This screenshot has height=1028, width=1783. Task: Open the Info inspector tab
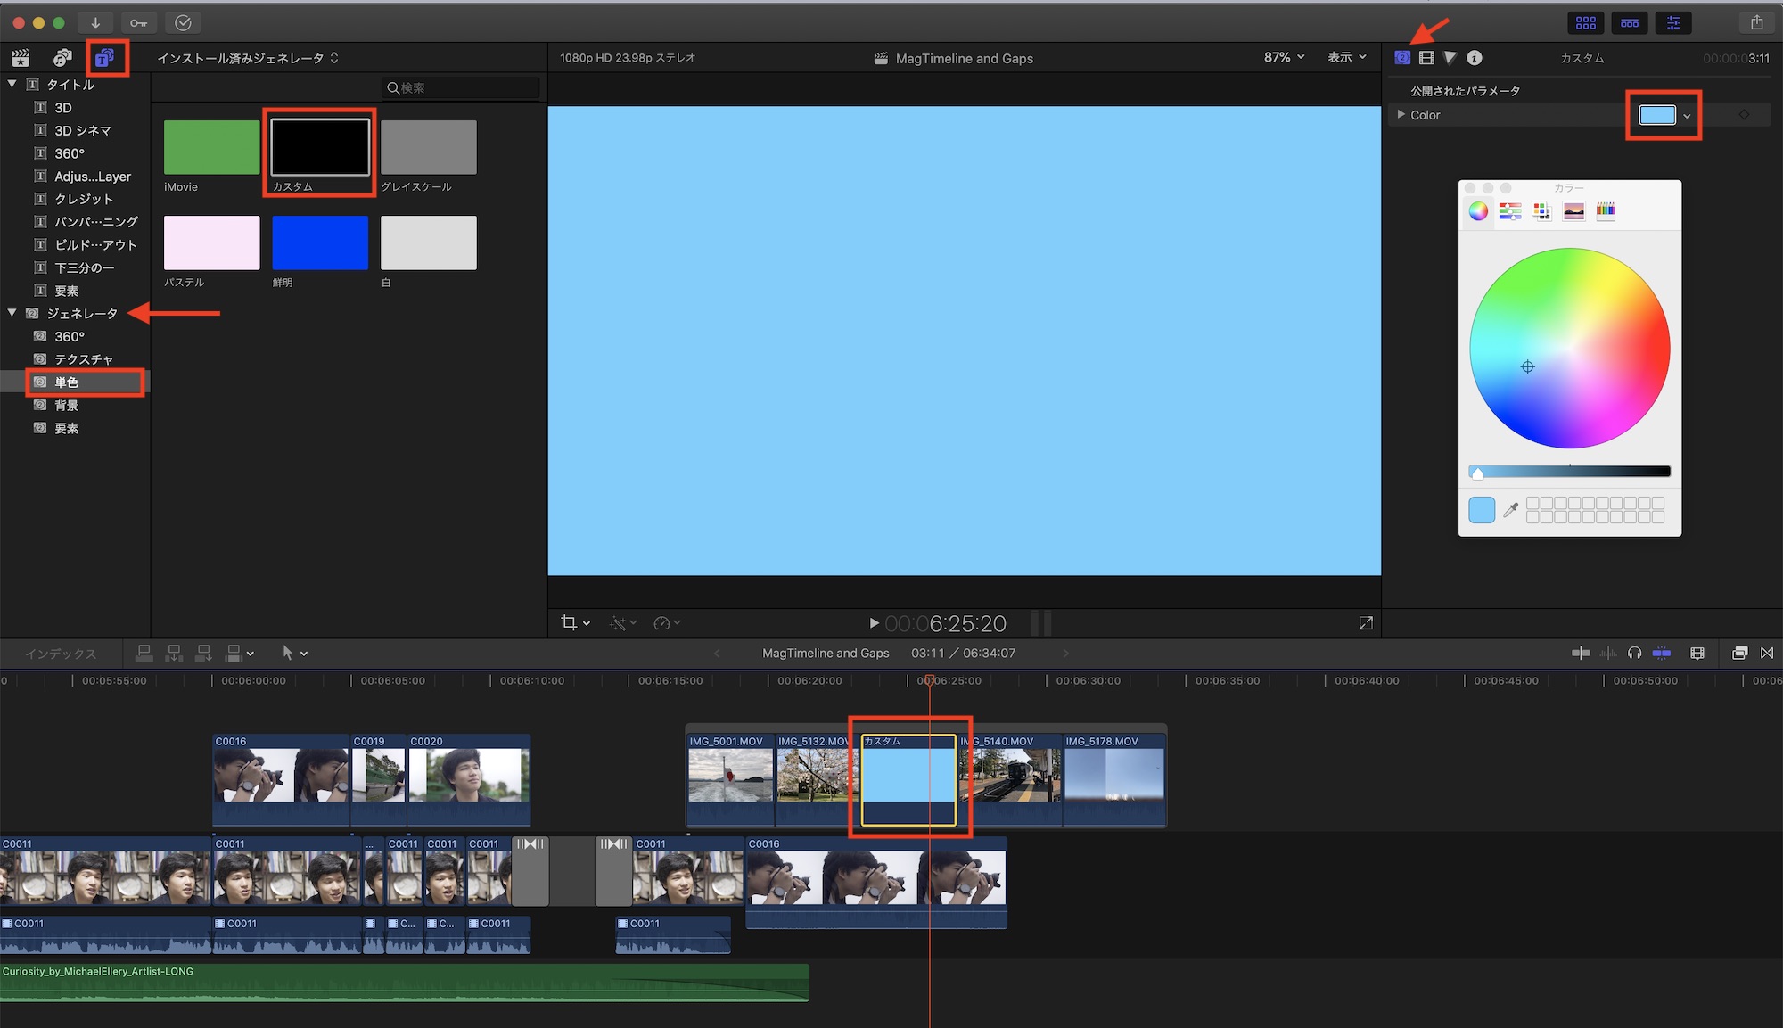click(x=1475, y=58)
